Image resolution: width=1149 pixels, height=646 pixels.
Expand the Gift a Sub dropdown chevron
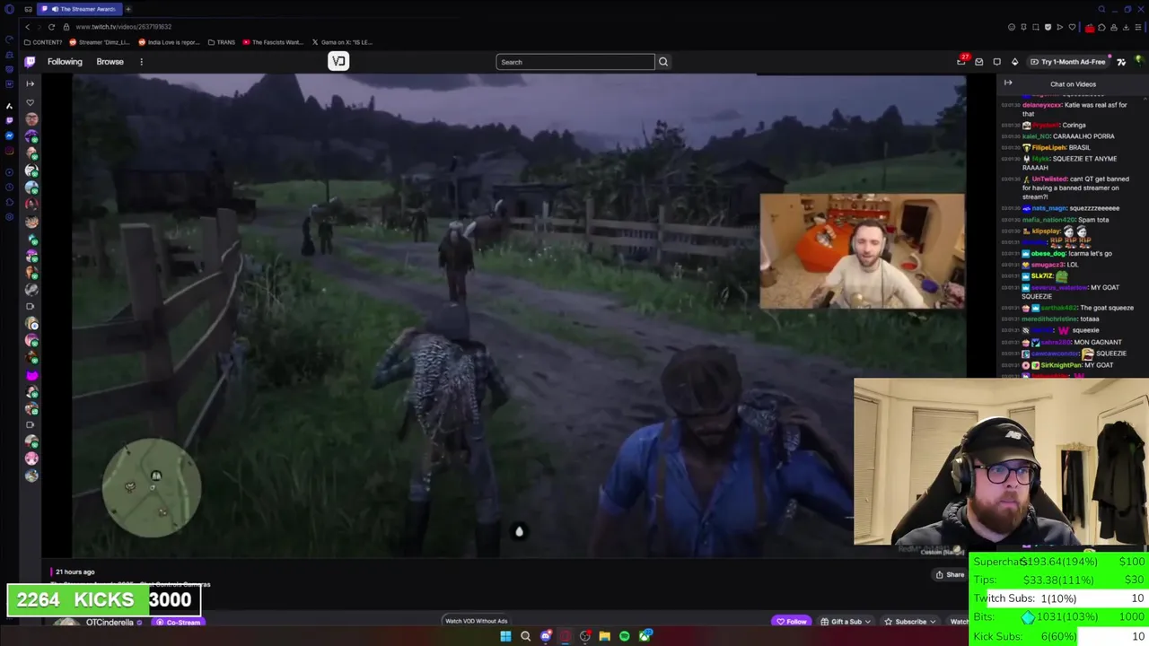pyautogui.click(x=869, y=621)
